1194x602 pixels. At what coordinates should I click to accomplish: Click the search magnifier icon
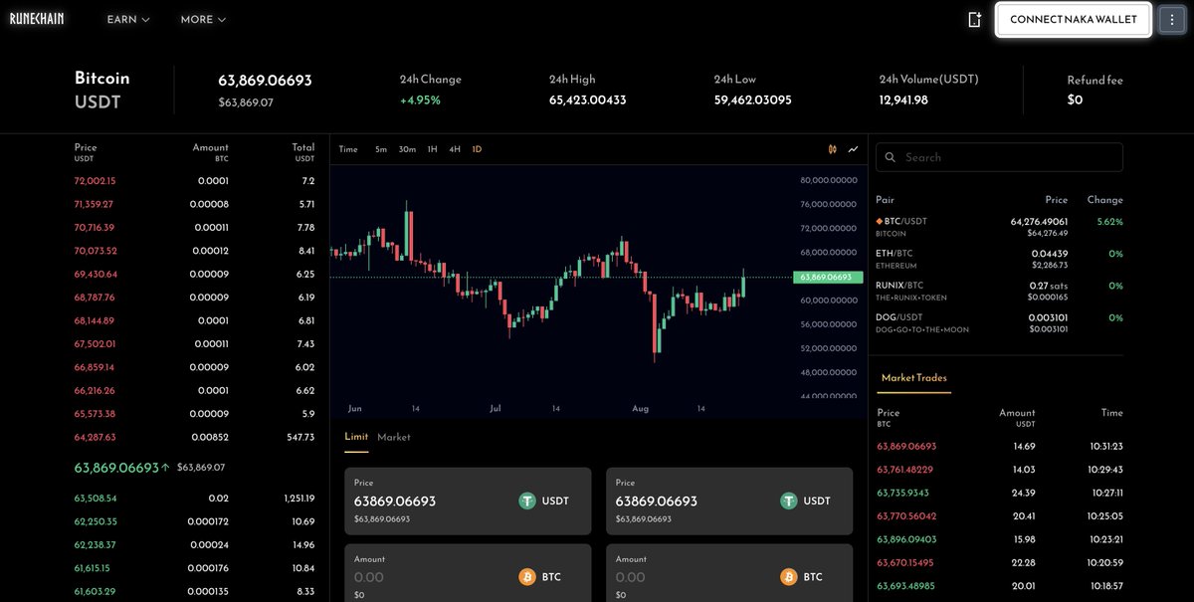coord(890,157)
